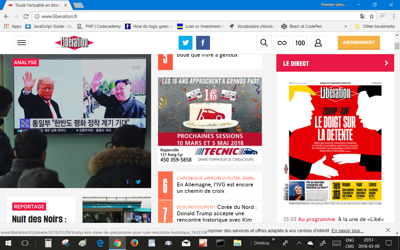Open the site search magnifier
This screenshot has height=250, width=400.
[264, 43]
